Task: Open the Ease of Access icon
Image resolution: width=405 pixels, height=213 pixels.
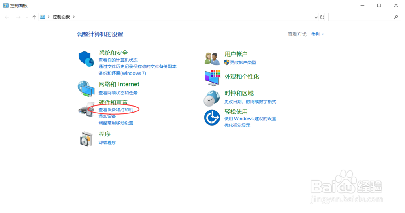Action: click(x=212, y=117)
